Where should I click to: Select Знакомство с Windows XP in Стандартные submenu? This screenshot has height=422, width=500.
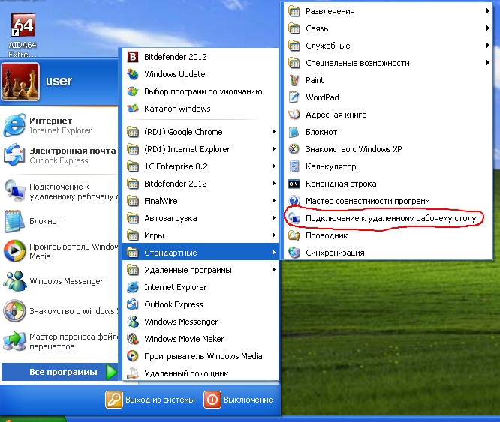pos(388,149)
